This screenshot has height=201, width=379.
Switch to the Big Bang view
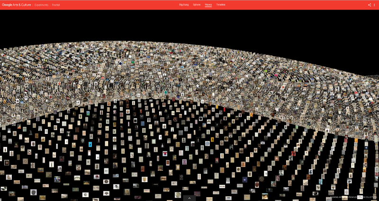coord(184,5)
